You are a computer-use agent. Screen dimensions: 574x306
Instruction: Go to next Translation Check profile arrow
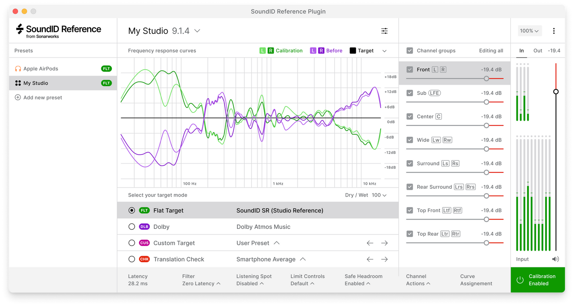point(384,259)
